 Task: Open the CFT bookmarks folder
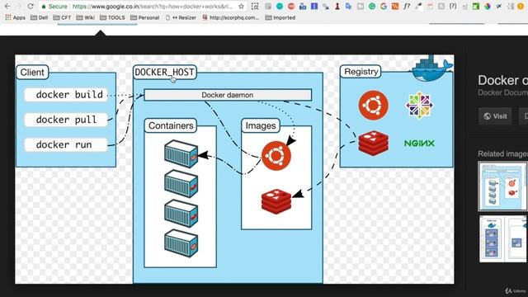coord(63,17)
